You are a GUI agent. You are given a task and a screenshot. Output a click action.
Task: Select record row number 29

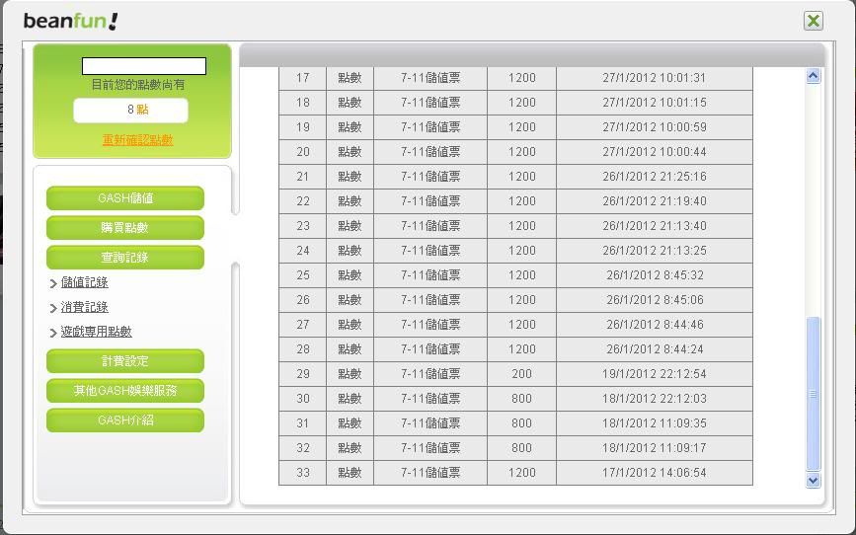(515, 374)
